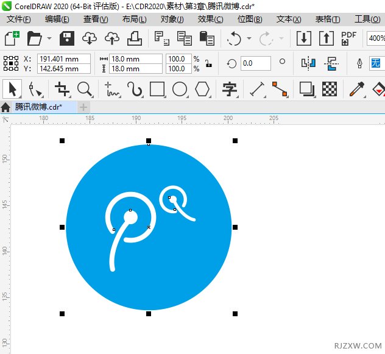385x354 pixels.
Task: Export file icon with up arrow
Action: [327, 38]
